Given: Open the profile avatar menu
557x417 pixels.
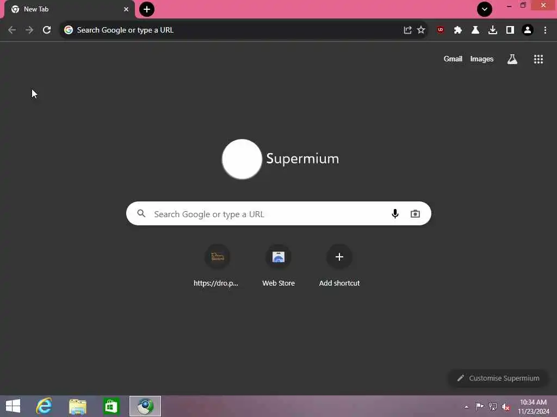Looking at the screenshot, I should pos(528,30).
